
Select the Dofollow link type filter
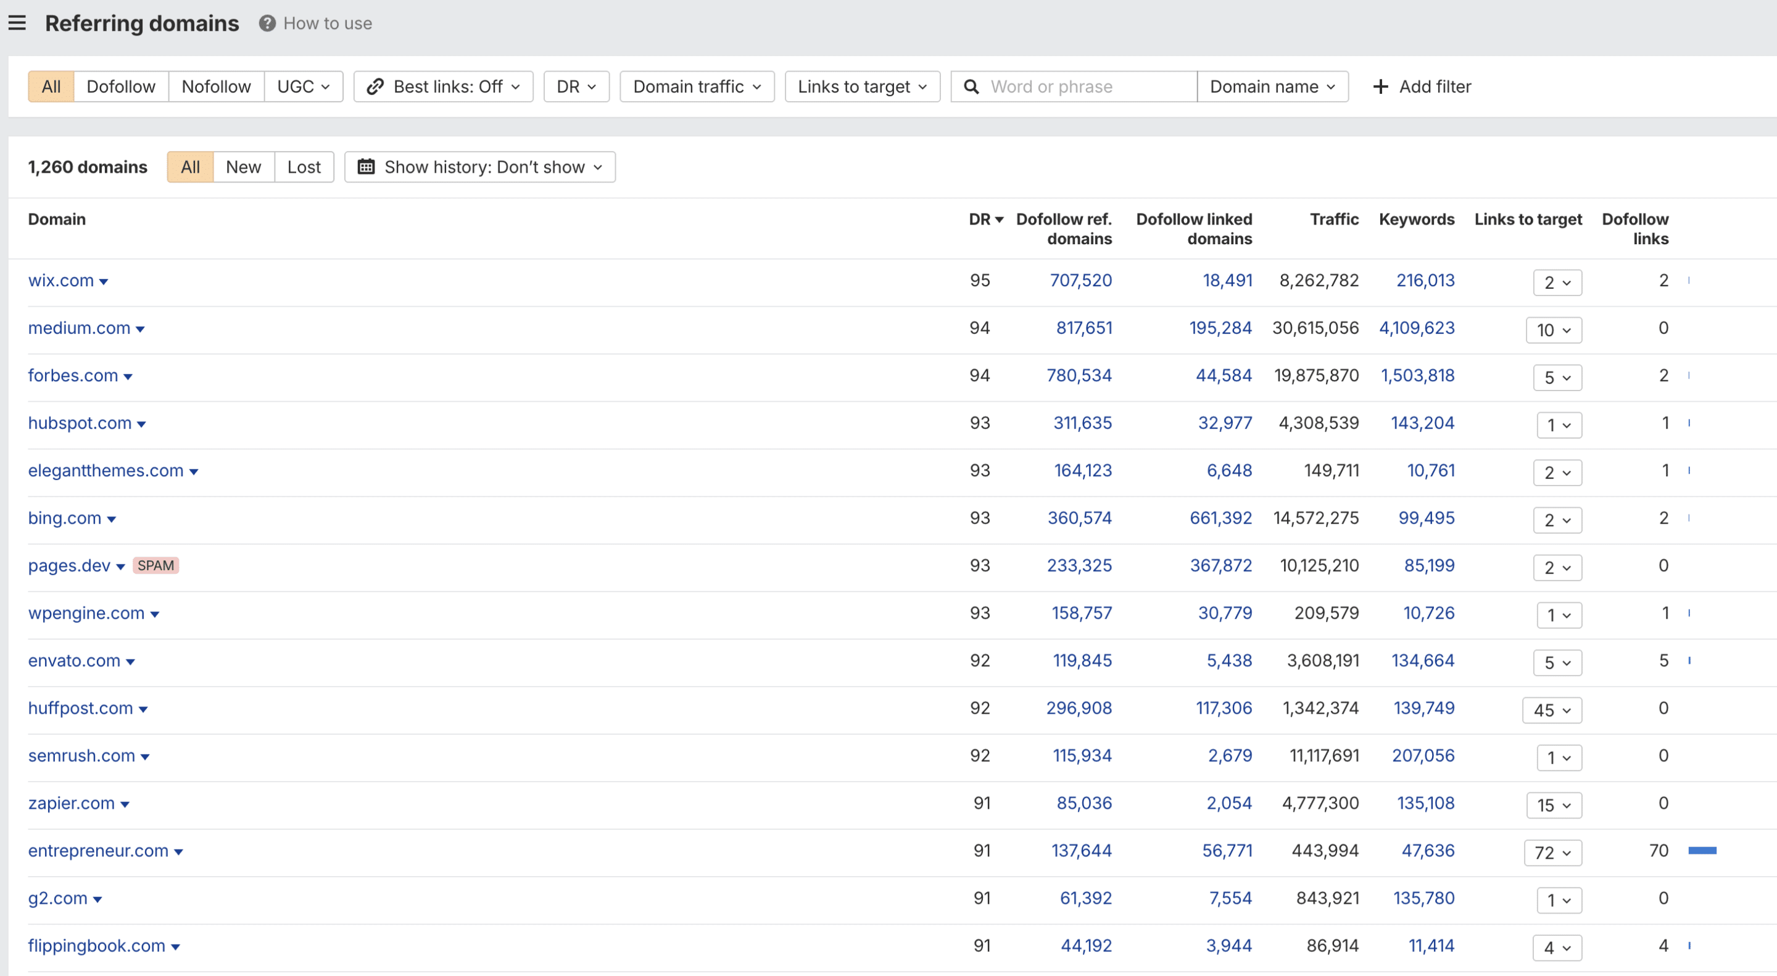(x=121, y=86)
